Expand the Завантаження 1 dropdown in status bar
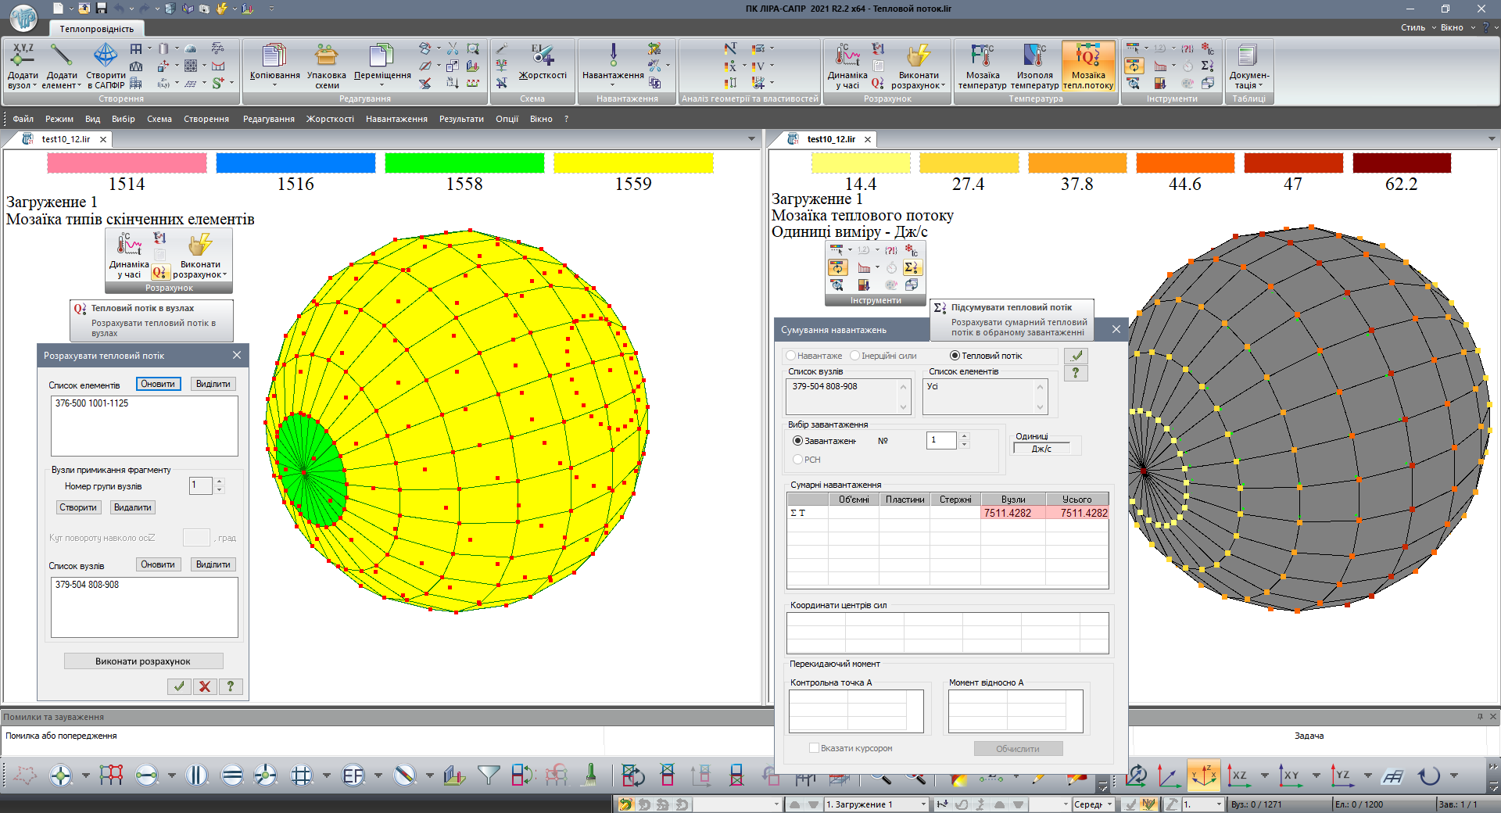Image resolution: width=1501 pixels, height=813 pixels. [923, 804]
